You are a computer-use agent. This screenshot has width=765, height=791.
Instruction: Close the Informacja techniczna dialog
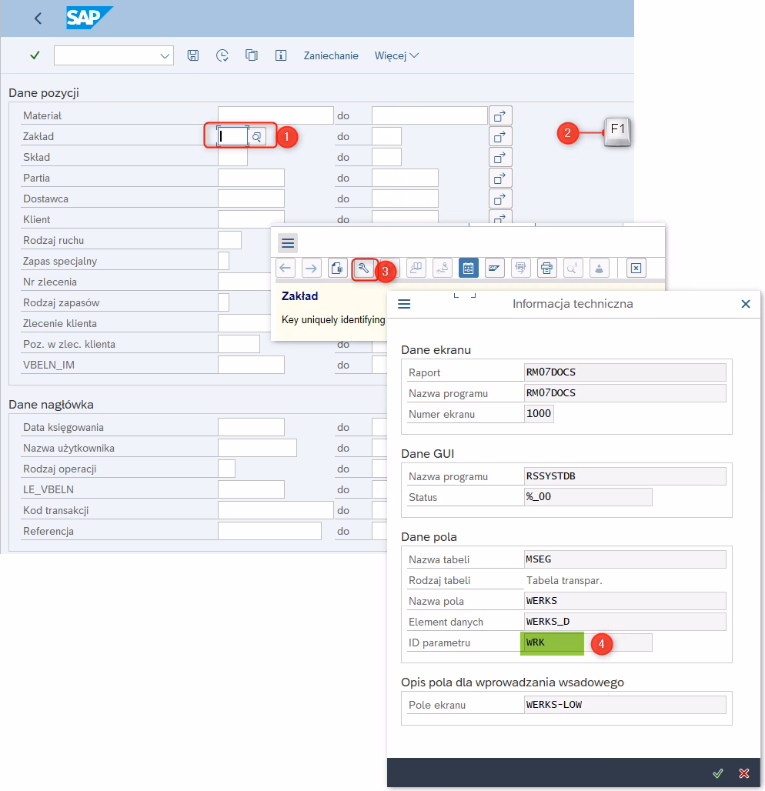coord(745,304)
